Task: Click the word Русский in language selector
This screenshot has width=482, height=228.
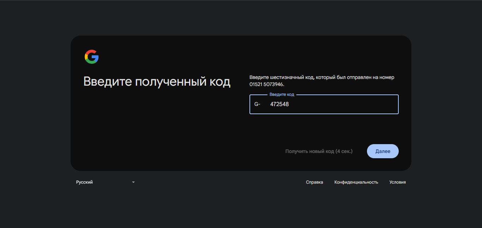Action: click(x=84, y=182)
